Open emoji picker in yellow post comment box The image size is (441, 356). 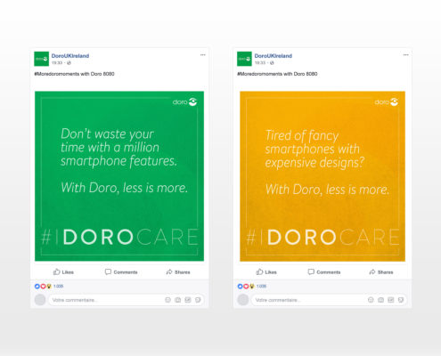(371, 300)
